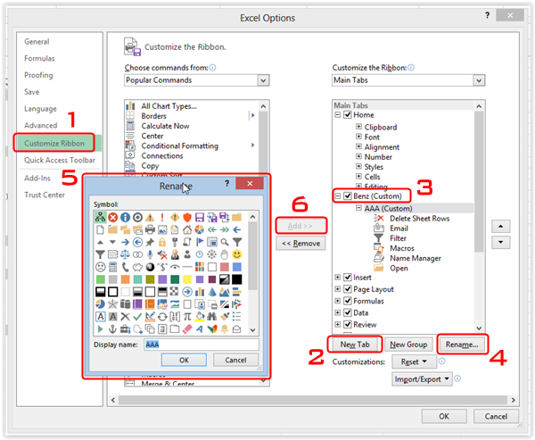
Task: Uncheck the Review tab checkbox
Action: point(348,325)
